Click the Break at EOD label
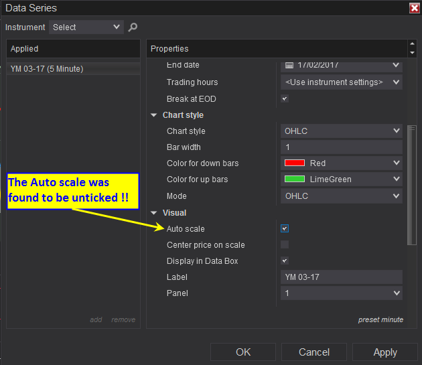 192,99
